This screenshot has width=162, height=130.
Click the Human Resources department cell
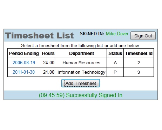pyautogui.click(x=81, y=63)
